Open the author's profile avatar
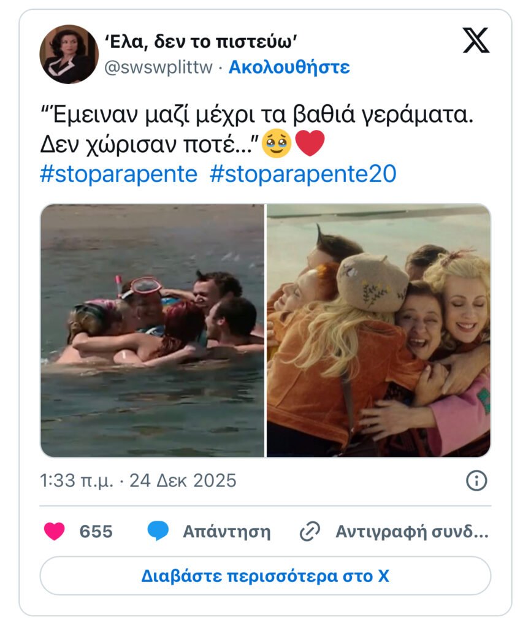The width and height of the screenshot is (531, 628). [x=69, y=54]
